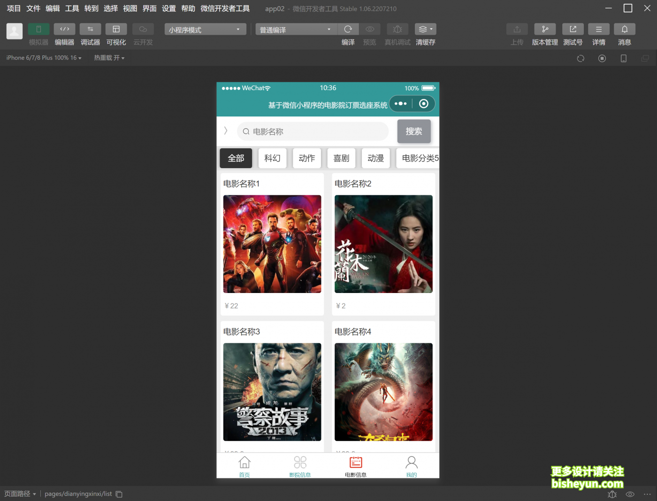
Task: Expand the chevron beside the search box
Action: [226, 131]
